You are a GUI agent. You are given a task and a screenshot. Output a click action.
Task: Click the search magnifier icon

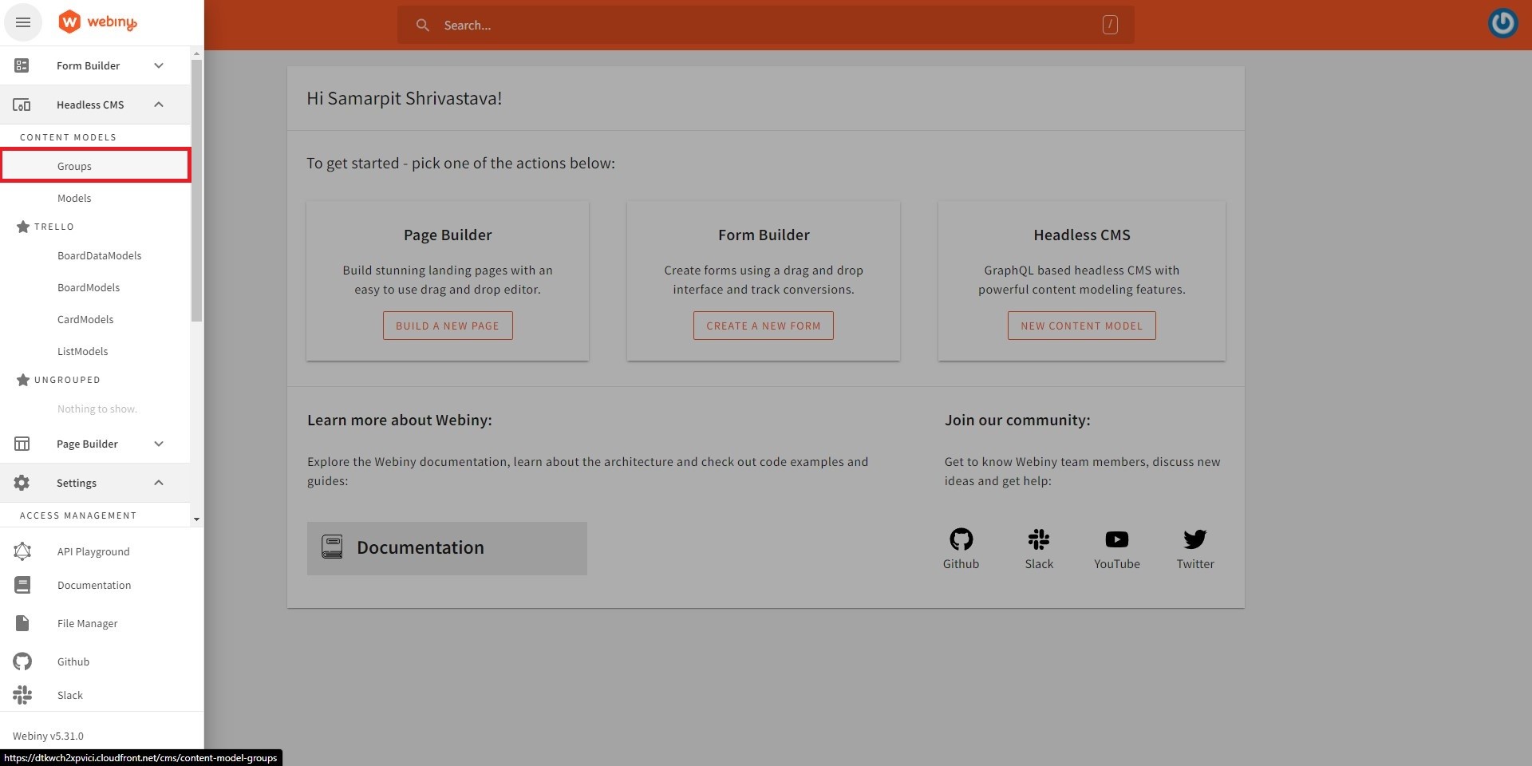(x=423, y=26)
